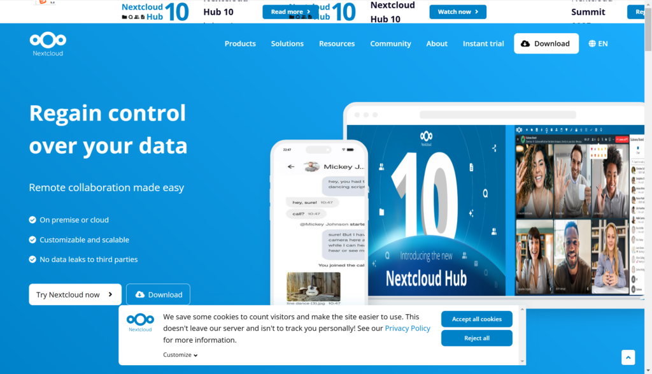
Task: Click the guitar photo thumbnail in phone chat
Action: pyautogui.click(x=313, y=286)
